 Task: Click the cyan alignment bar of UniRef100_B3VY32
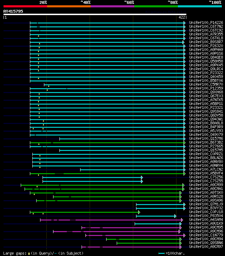tap(161, 208)
